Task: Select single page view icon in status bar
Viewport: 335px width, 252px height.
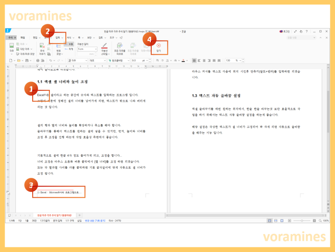Action: (270, 221)
